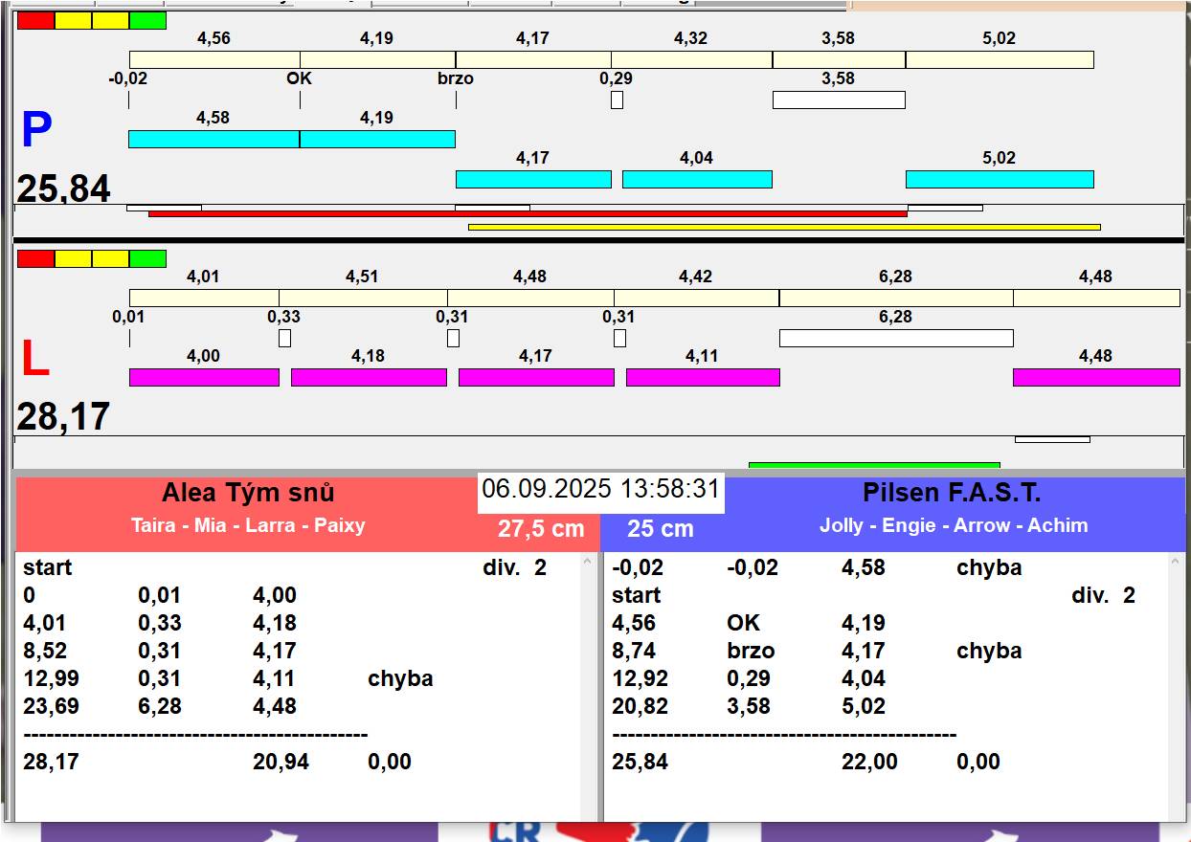Click the blue P lane letter
Image resolution: width=1191 pixels, height=842 pixels.
point(36,131)
